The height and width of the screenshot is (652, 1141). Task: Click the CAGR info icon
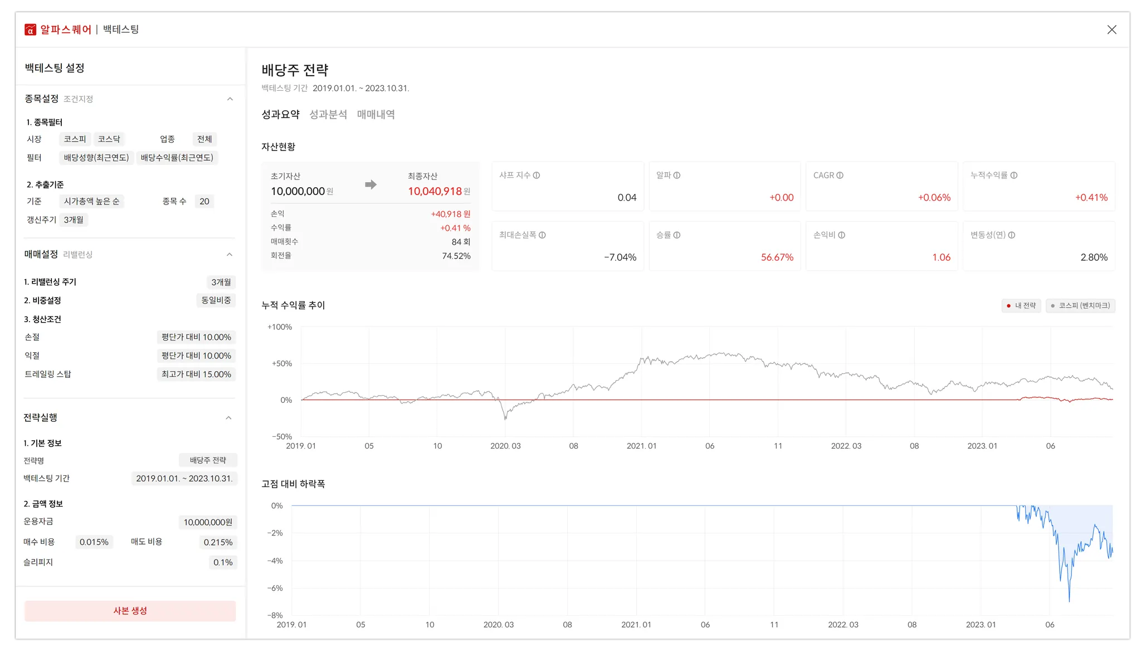pyautogui.click(x=840, y=176)
